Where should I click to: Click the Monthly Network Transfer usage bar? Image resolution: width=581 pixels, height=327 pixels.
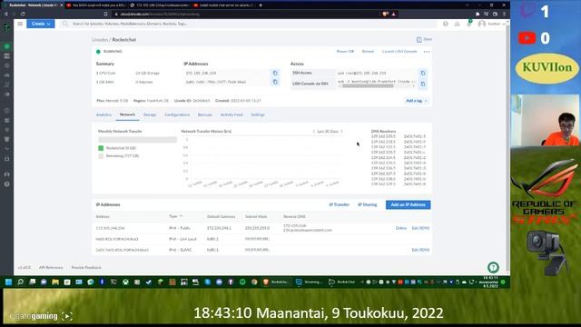(x=137, y=140)
